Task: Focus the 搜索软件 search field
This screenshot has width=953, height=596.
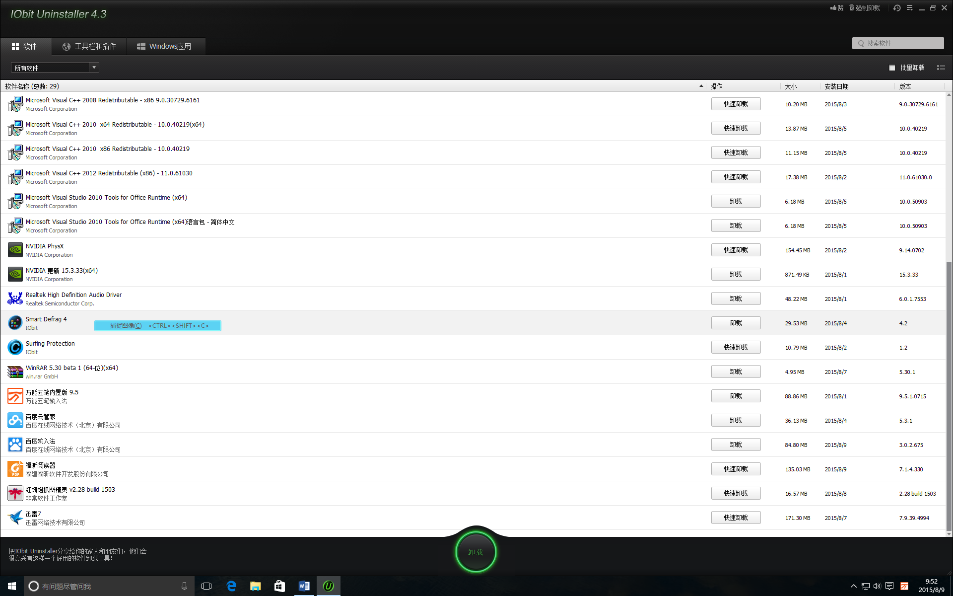Action: pyautogui.click(x=898, y=43)
